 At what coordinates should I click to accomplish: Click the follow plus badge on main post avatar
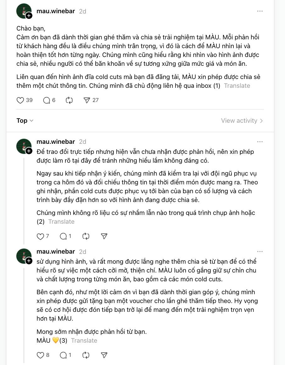(29, 15)
